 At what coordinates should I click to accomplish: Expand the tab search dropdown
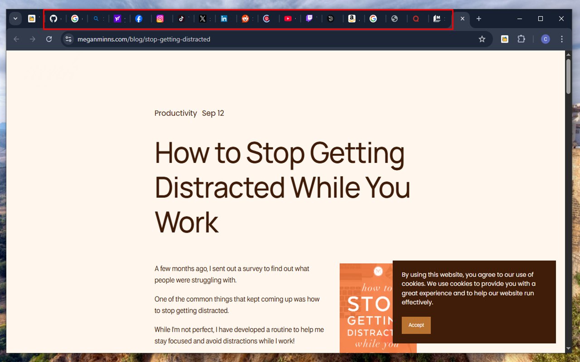coord(15,19)
